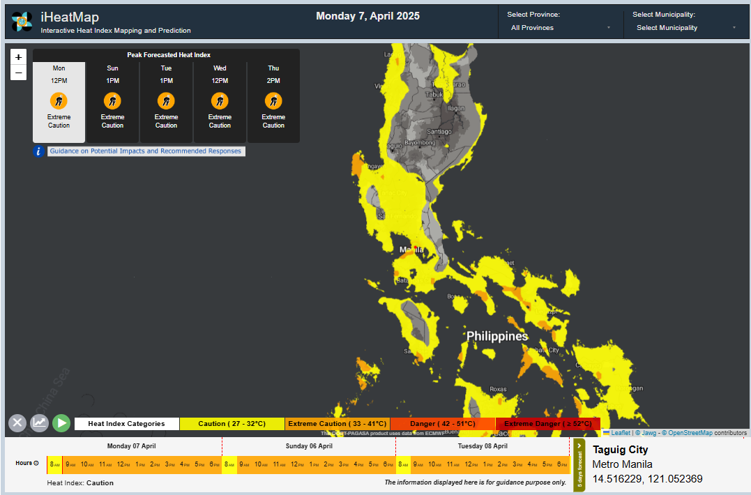Open the Select Municipality dropdown

[x=685, y=28]
